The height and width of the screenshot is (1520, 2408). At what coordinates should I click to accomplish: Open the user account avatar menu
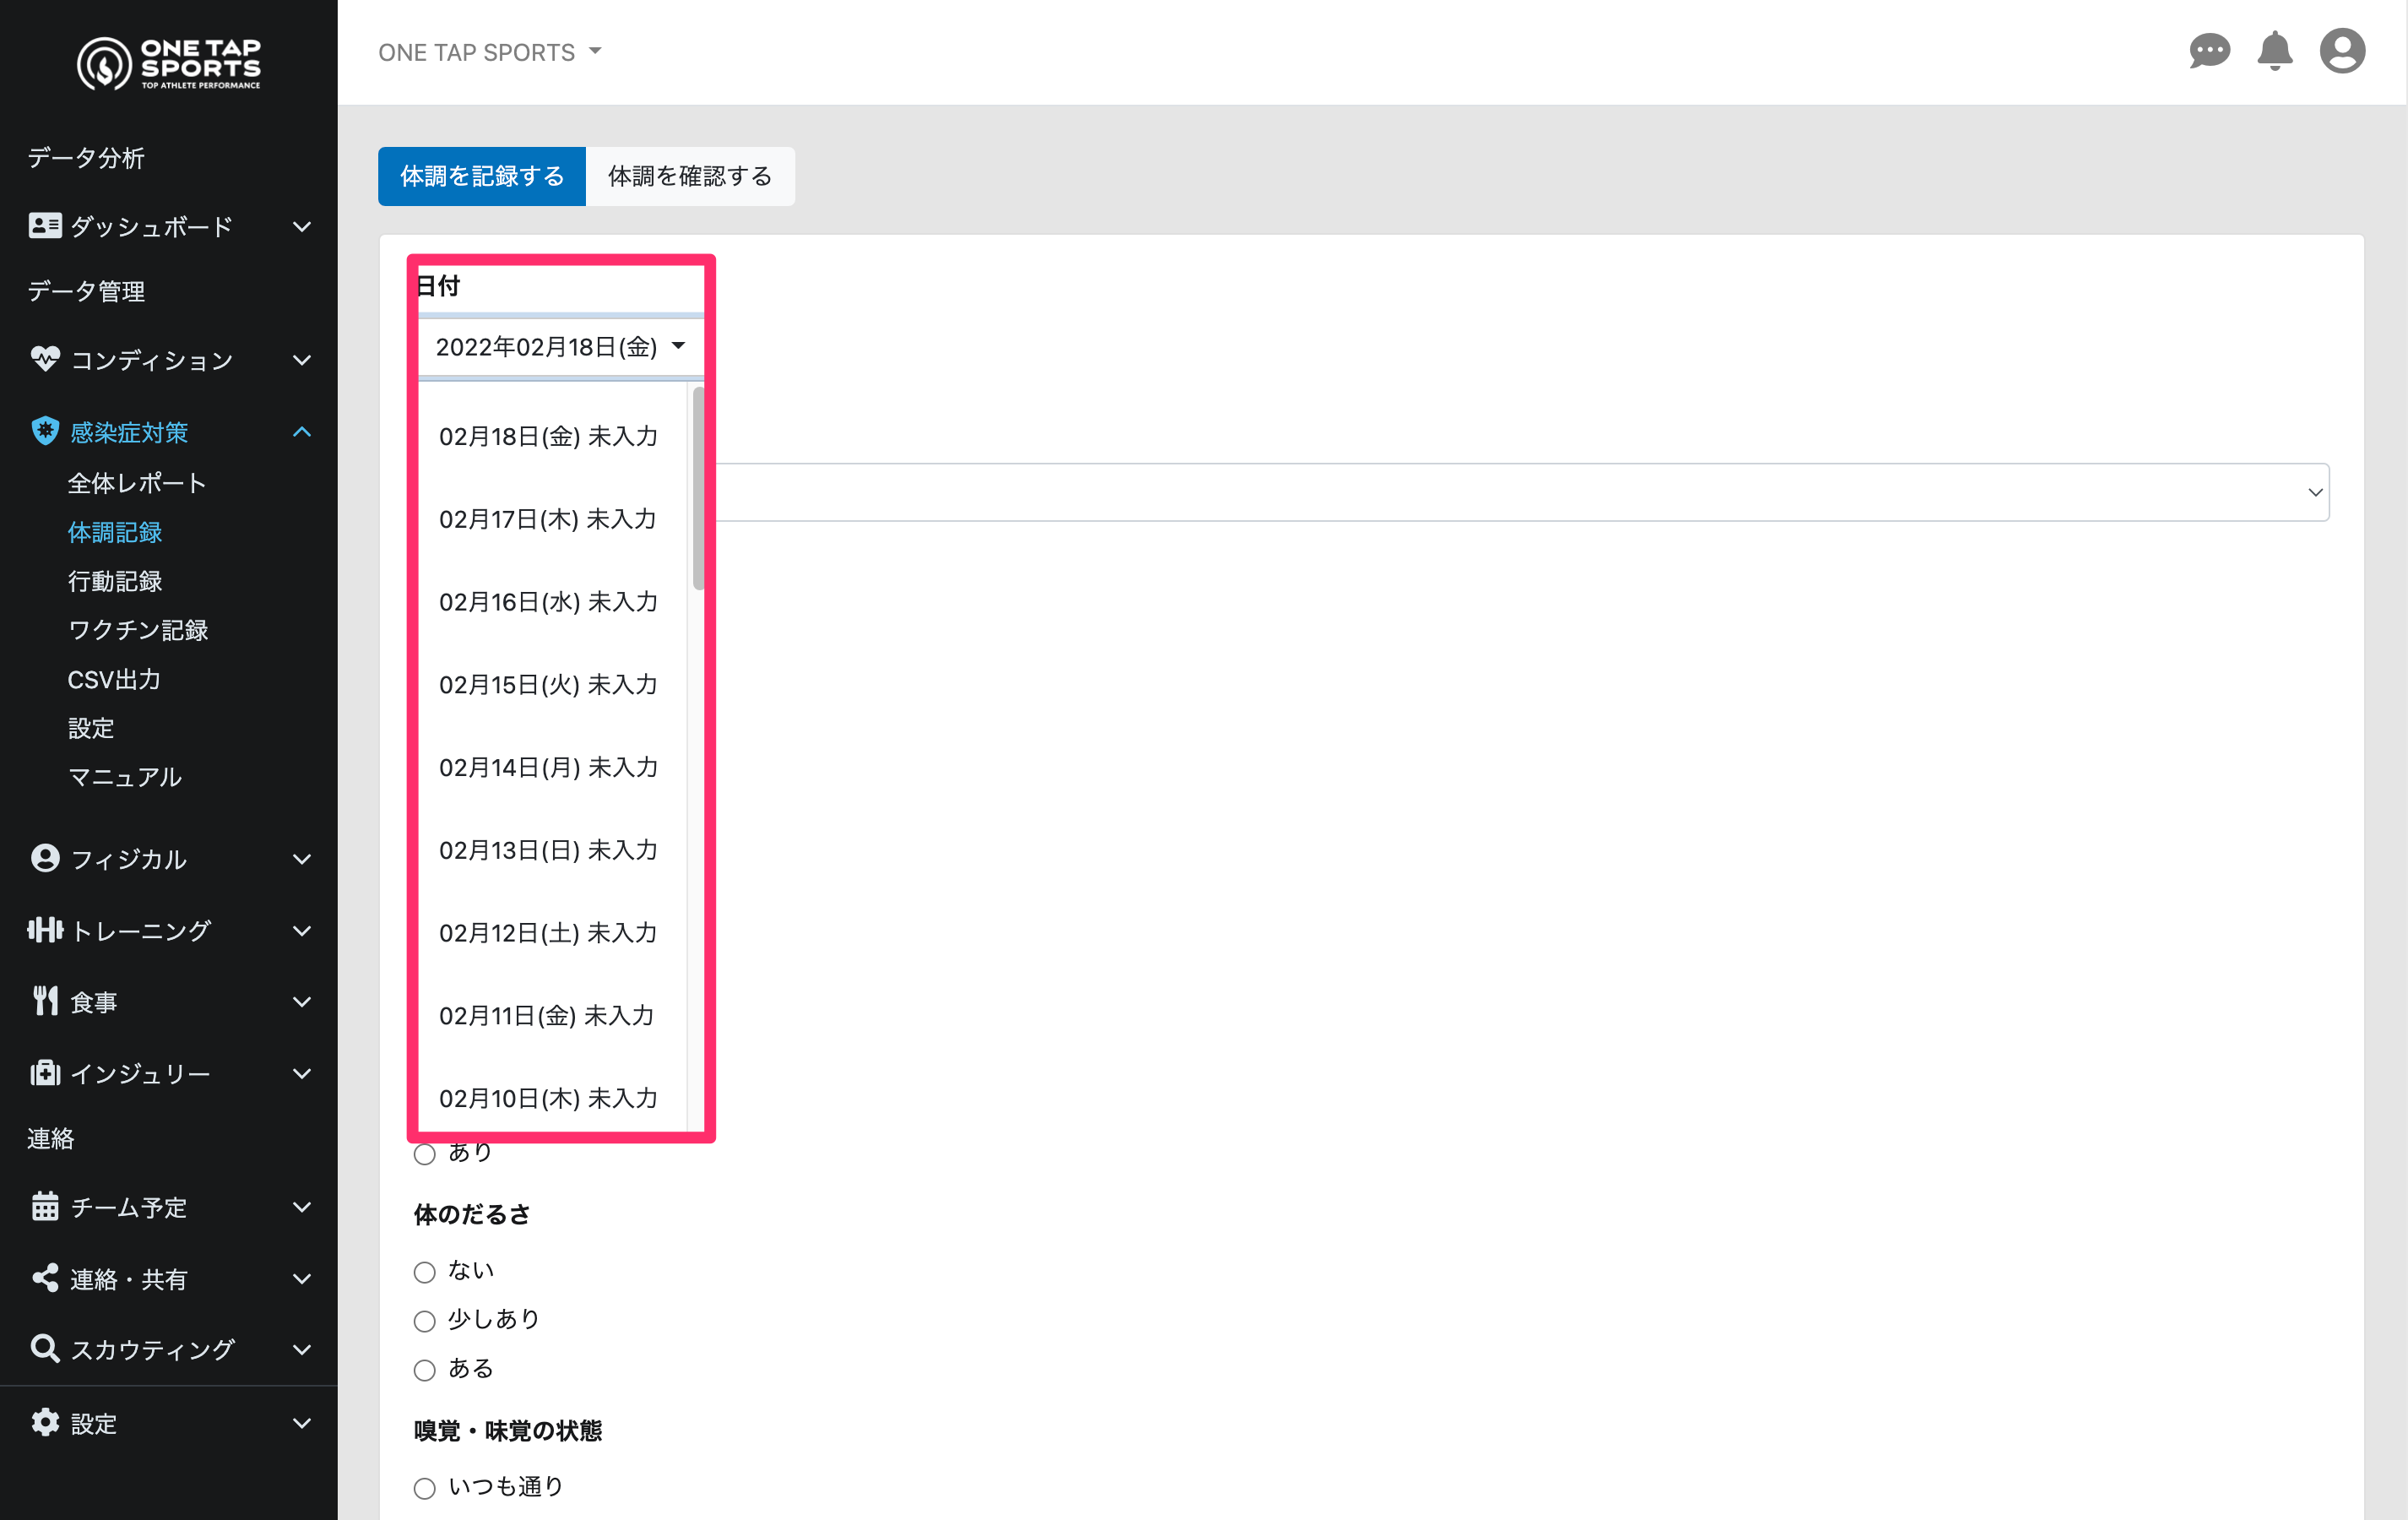tap(2342, 51)
